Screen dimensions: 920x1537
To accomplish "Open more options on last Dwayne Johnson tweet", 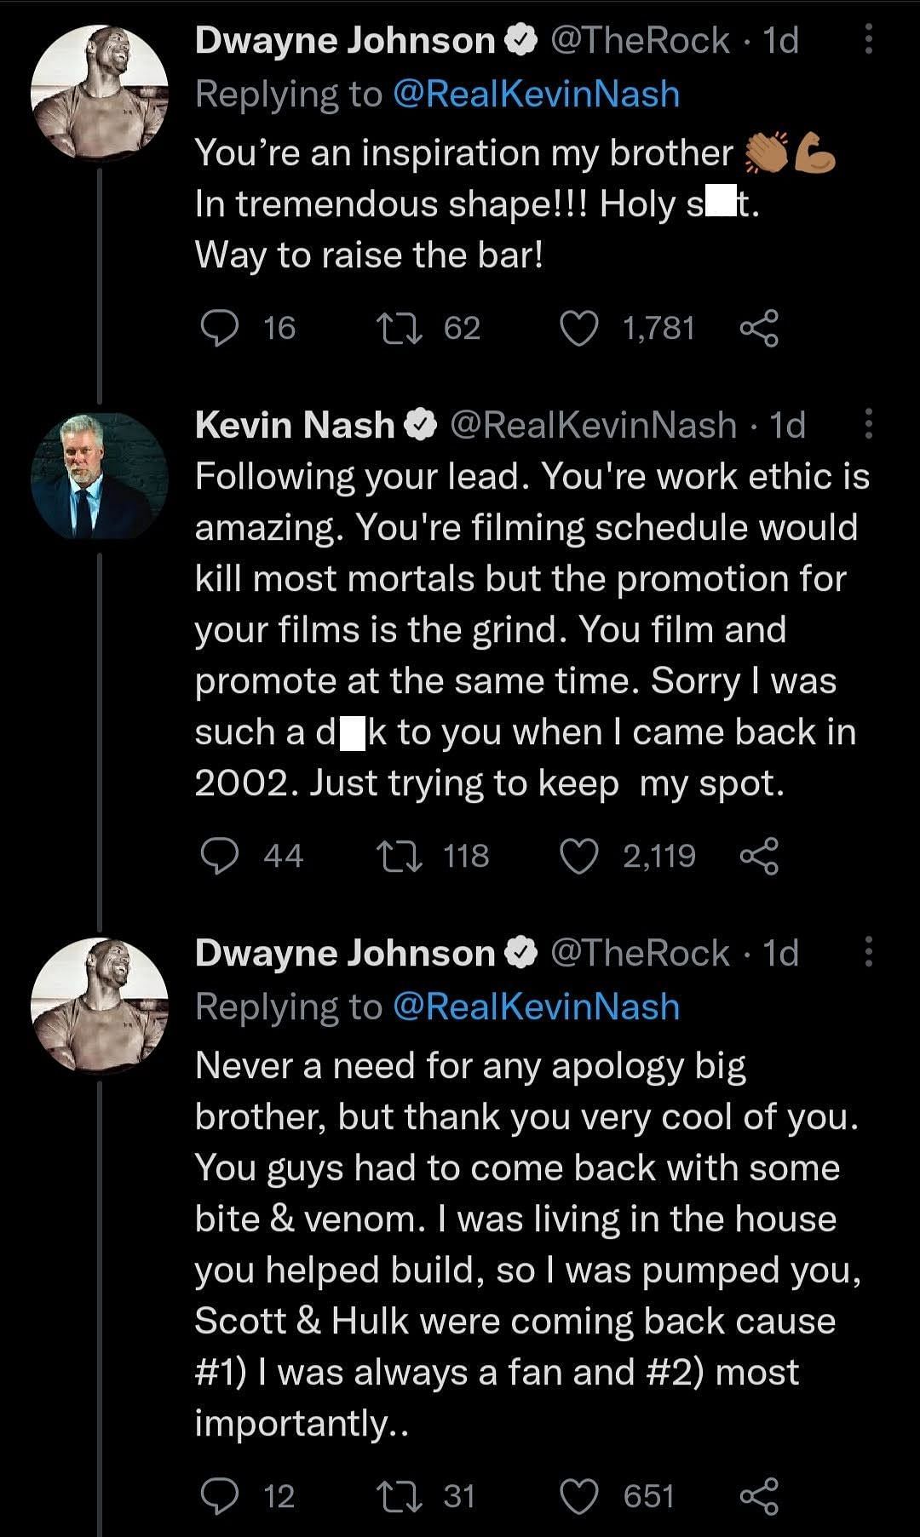I will click(x=868, y=951).
